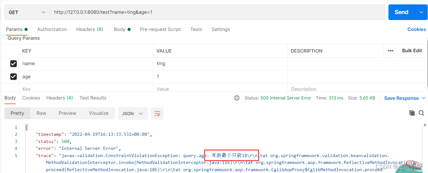Click the 'Size: 5.65 KB' text
Screen dimensions: 428x173
click(361, 98)
